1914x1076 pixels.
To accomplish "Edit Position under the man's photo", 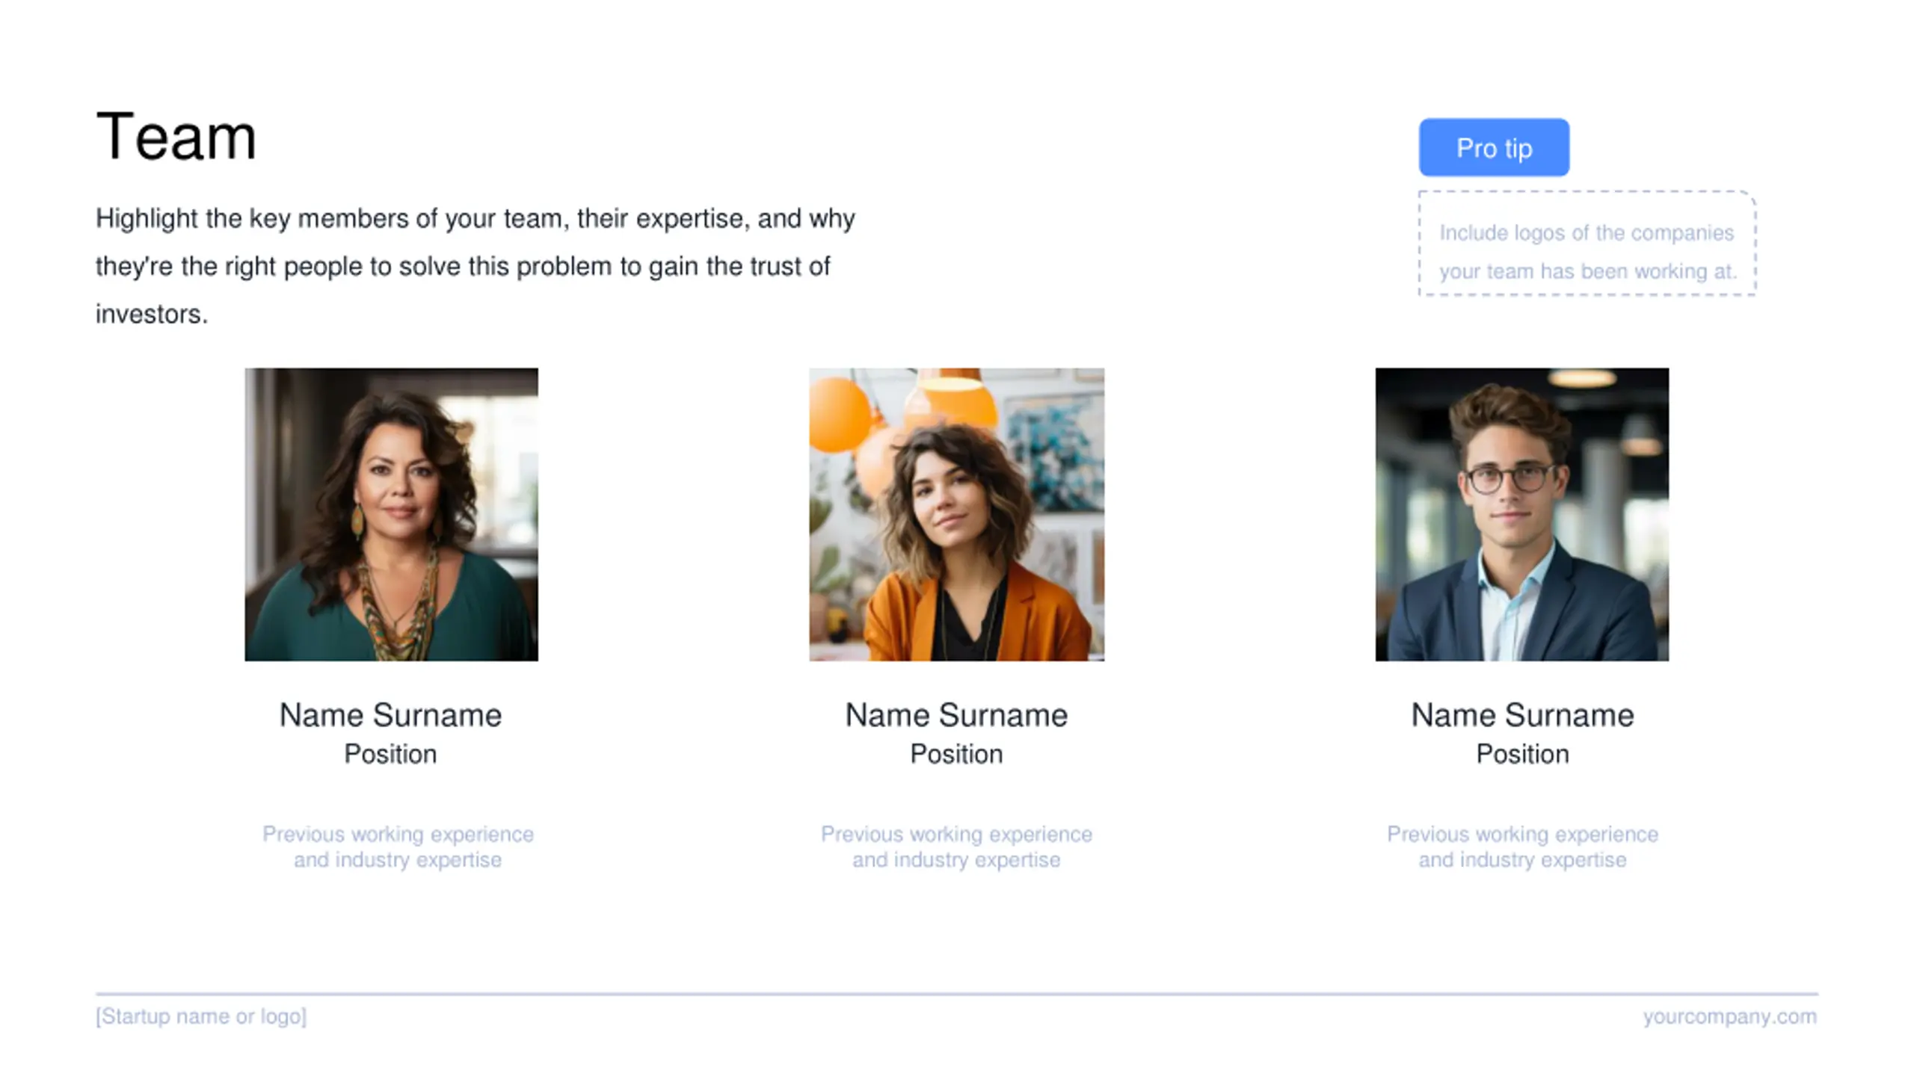I will click(x=1522, y=754).
